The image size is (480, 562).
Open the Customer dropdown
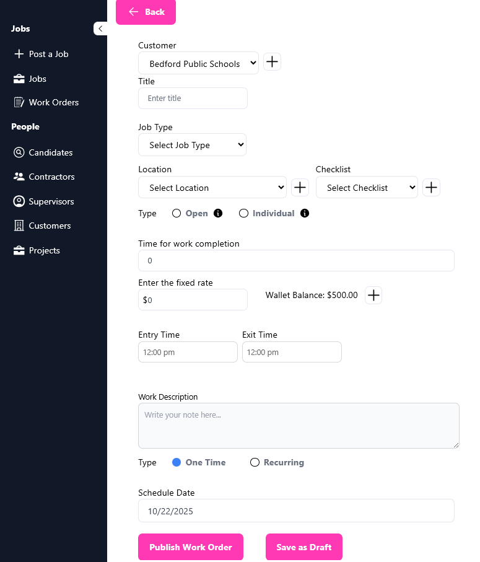[198, 63]
